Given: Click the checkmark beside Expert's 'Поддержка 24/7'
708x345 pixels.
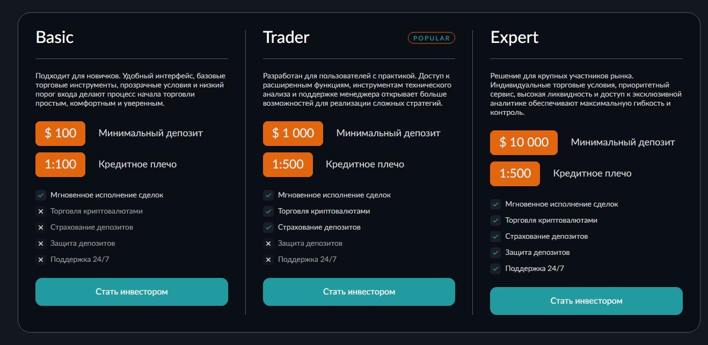Looking at the screenshot, I should coord(495,269).
